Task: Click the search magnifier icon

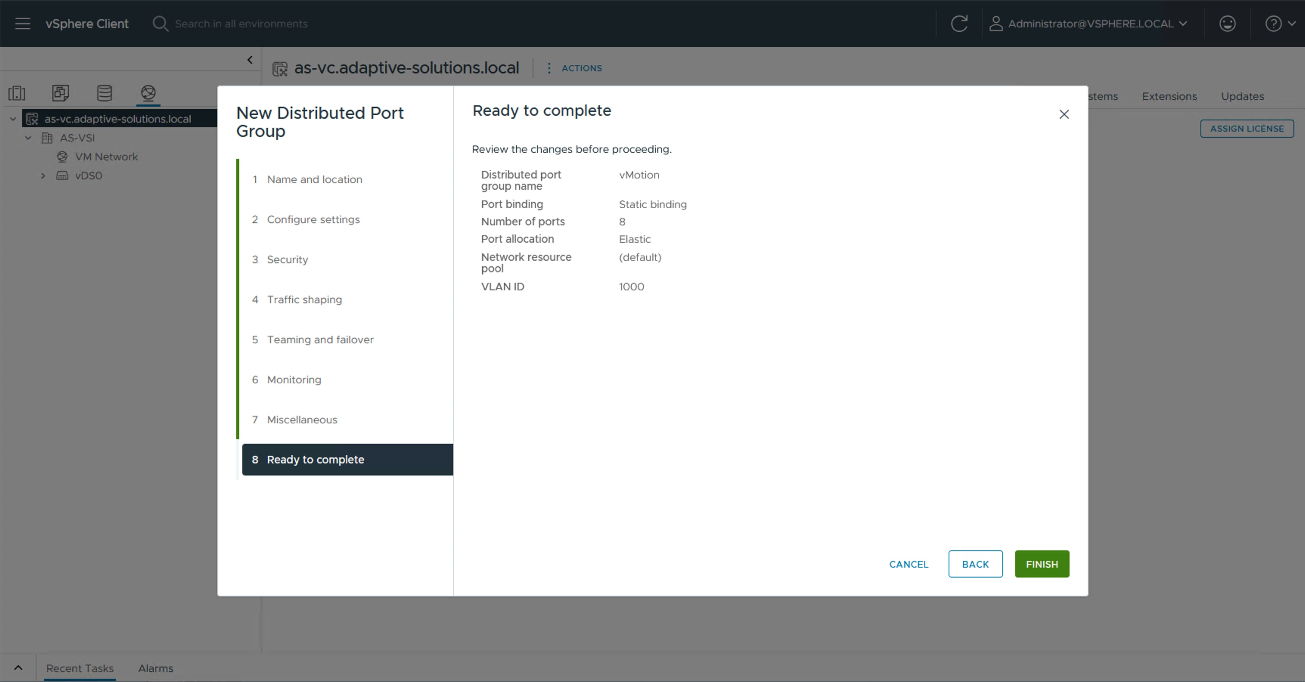Action: (160, 23)
